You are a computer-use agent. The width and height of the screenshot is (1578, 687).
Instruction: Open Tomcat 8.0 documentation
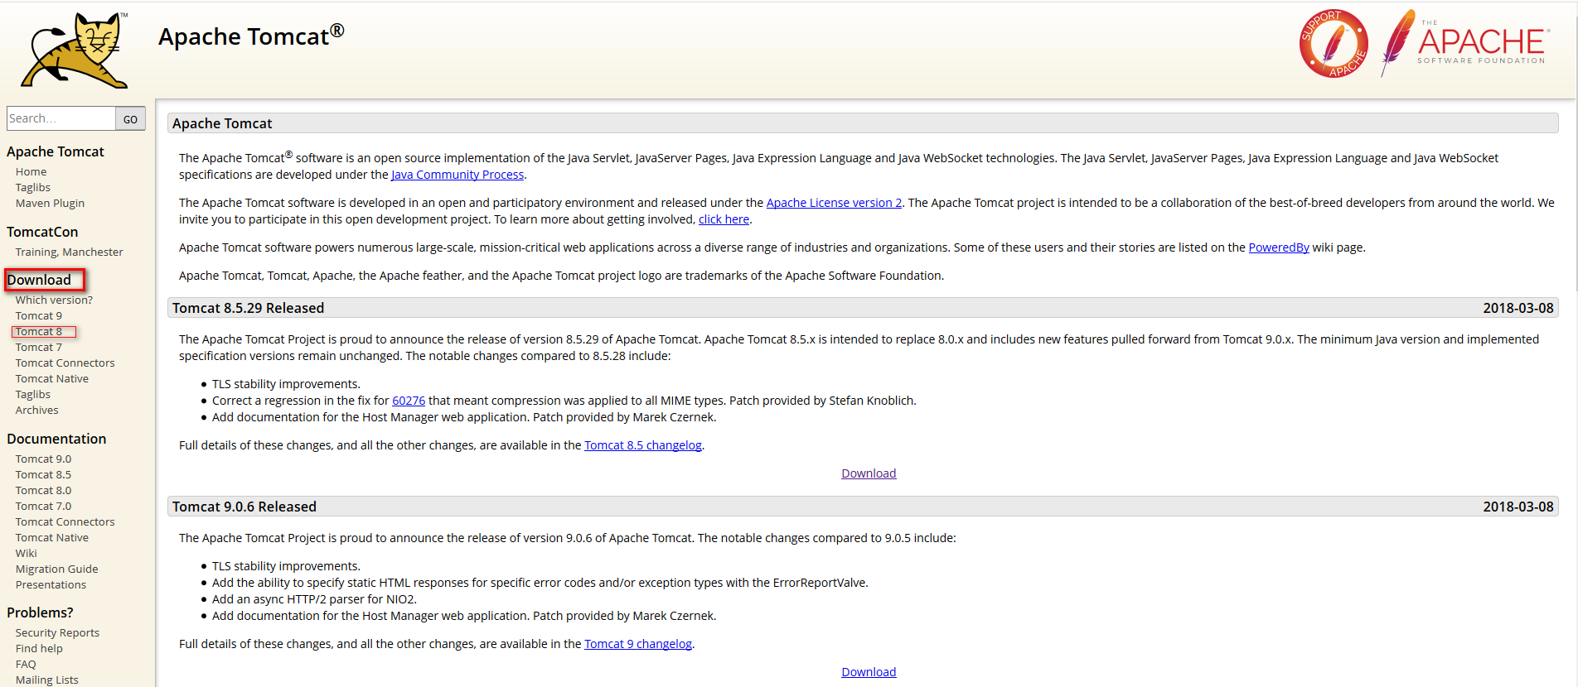[43, 490]
